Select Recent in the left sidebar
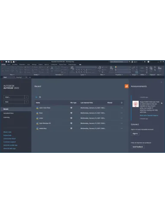165x213 pixels. (x=16, y=109)
